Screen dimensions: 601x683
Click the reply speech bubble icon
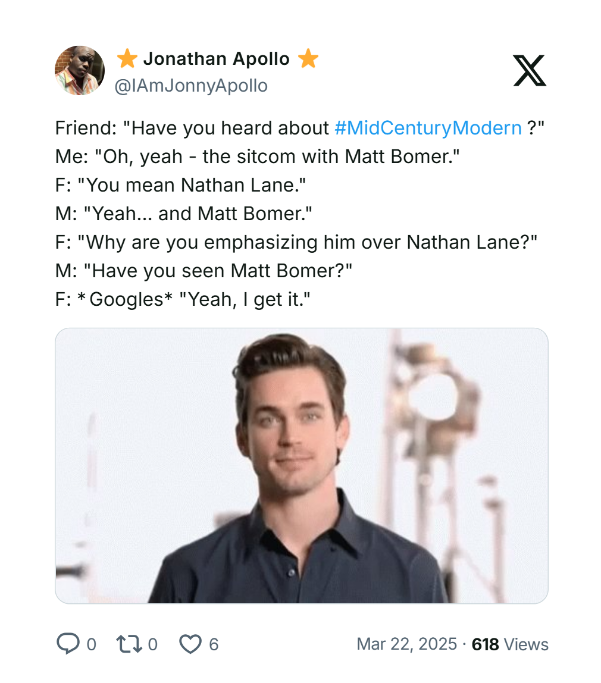67,644
